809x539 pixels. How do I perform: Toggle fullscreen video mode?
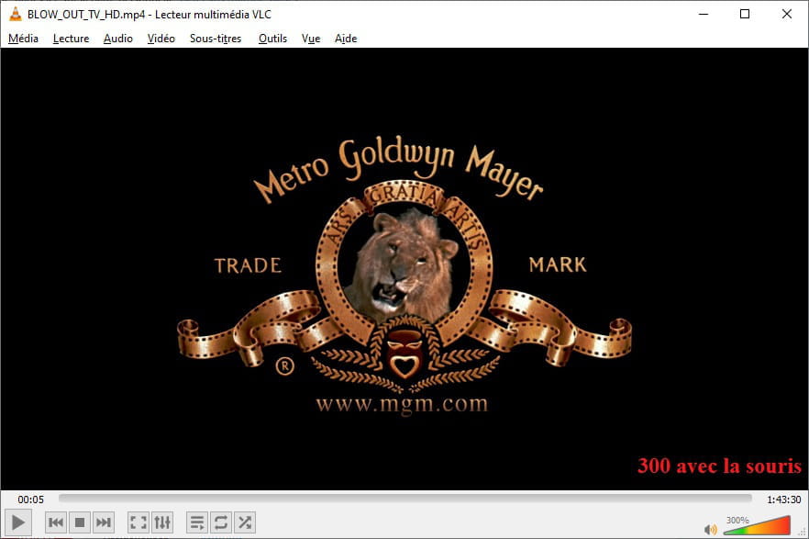pyautogui.click(x=139, y=522)
